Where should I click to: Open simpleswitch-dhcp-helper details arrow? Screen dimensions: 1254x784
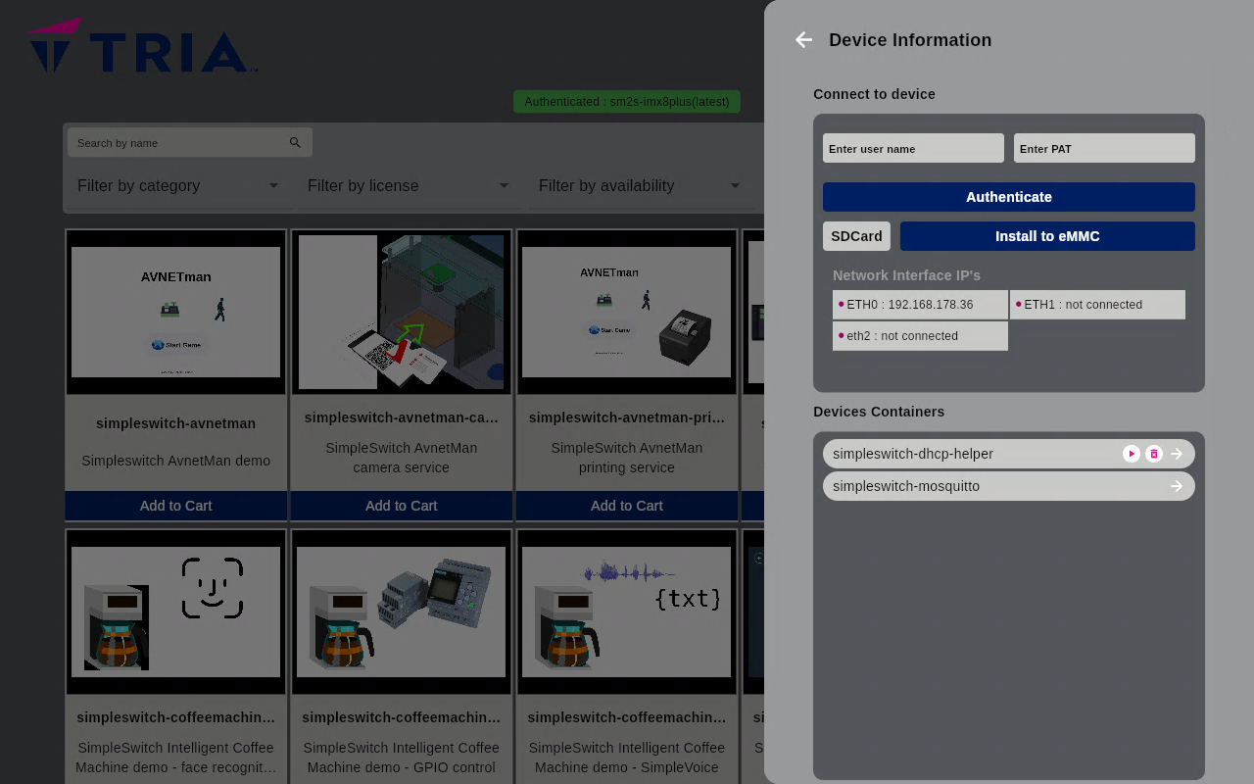pyautogui.click(x=1177, y=454)
